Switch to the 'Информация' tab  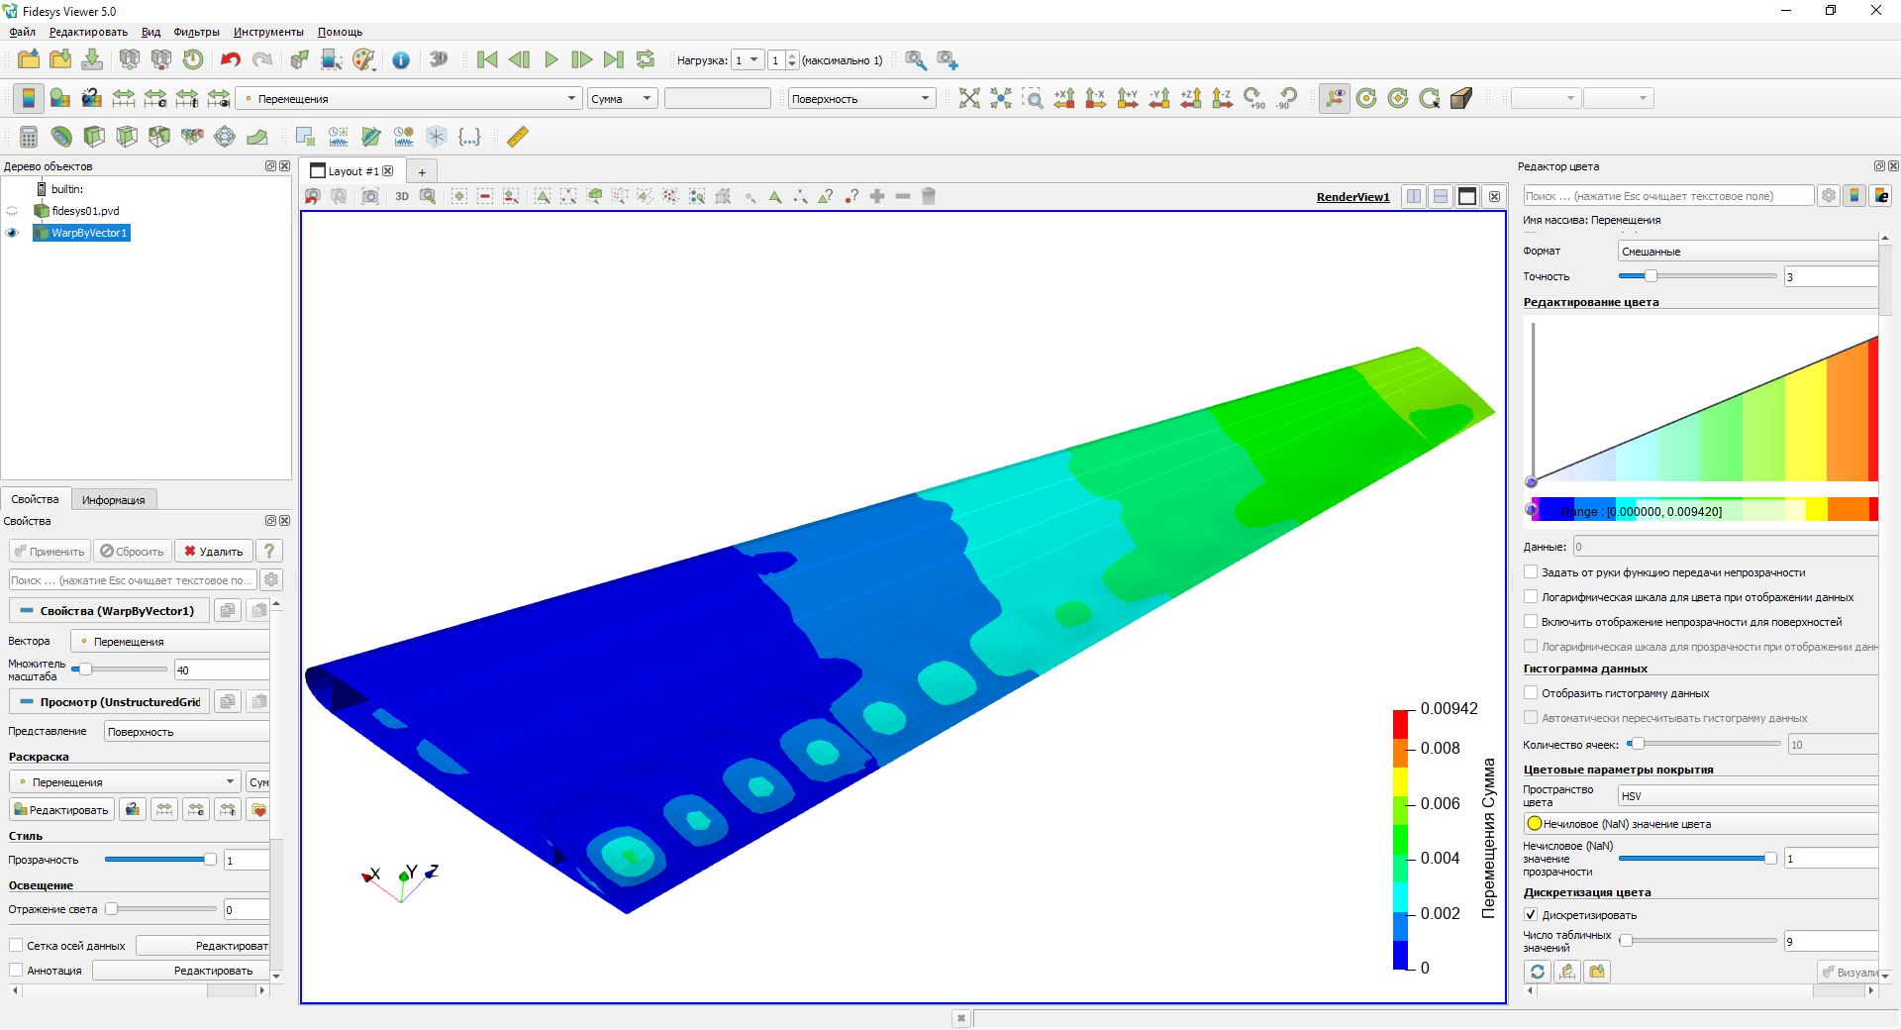(113, 500)
